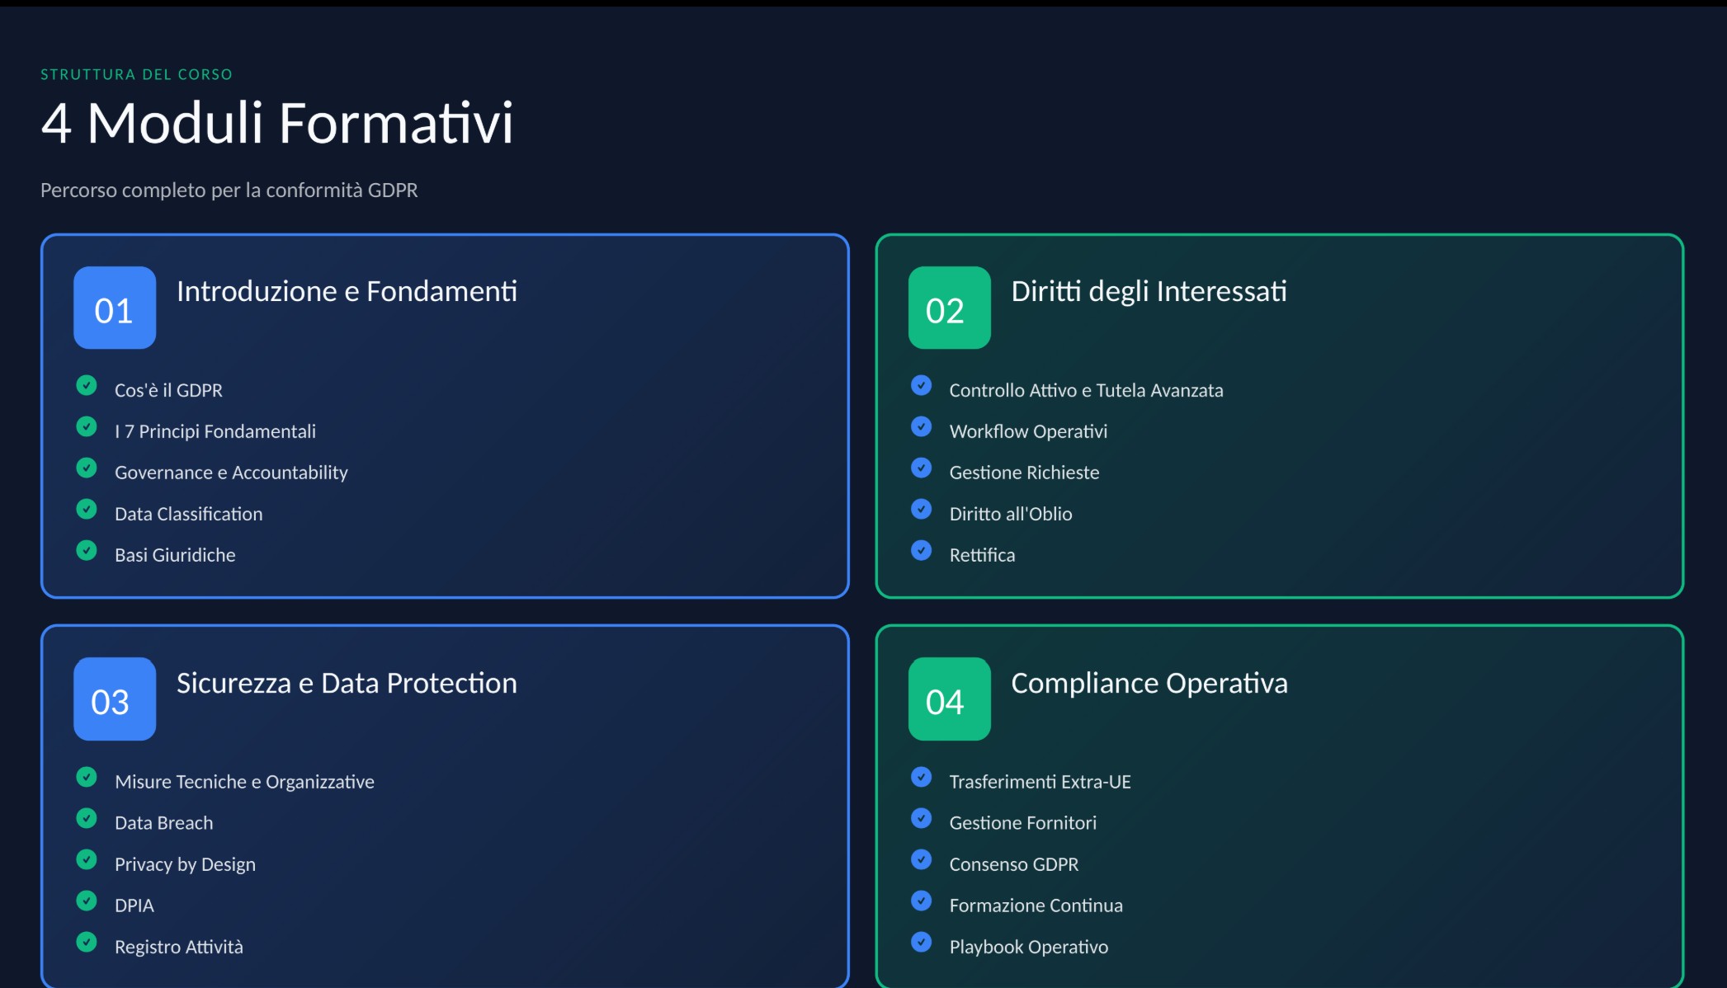
Task: Click the Trasferimenti Extra-UE topic
Action: pyautogui.click(x=1040, y=782)
